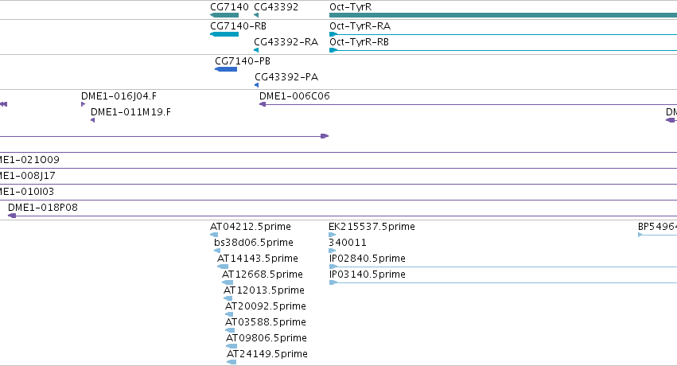The height and width of the screenshot is (366, 677).
Task: Click the CG43392 gene small arrow glyph
Action: [256, 15]
